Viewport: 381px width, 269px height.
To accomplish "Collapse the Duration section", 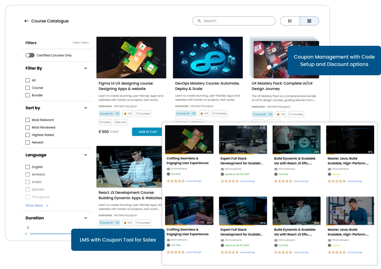I will click(x=85, y=218).
